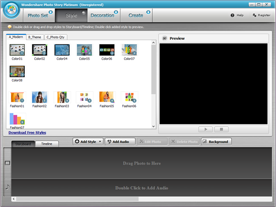Click the film strip storyboard track icon
This screenshot has height=207, width=276.
pyautogui.click(x=7, y=163)
